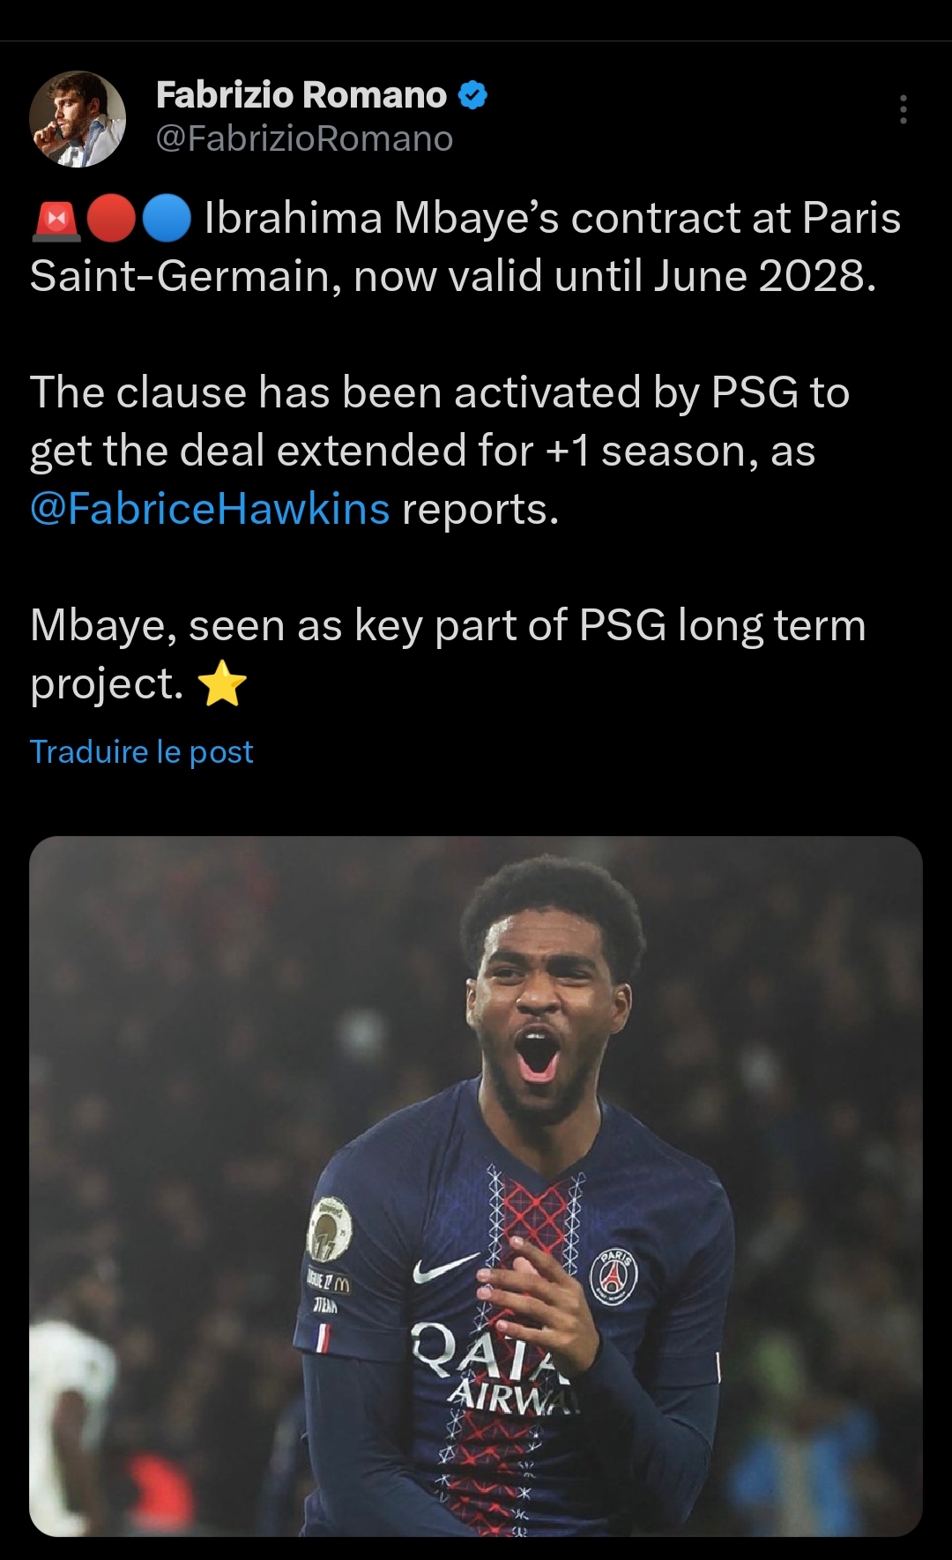Click Traduire le post link
The image size is (952, 1560).
point(142,751)
